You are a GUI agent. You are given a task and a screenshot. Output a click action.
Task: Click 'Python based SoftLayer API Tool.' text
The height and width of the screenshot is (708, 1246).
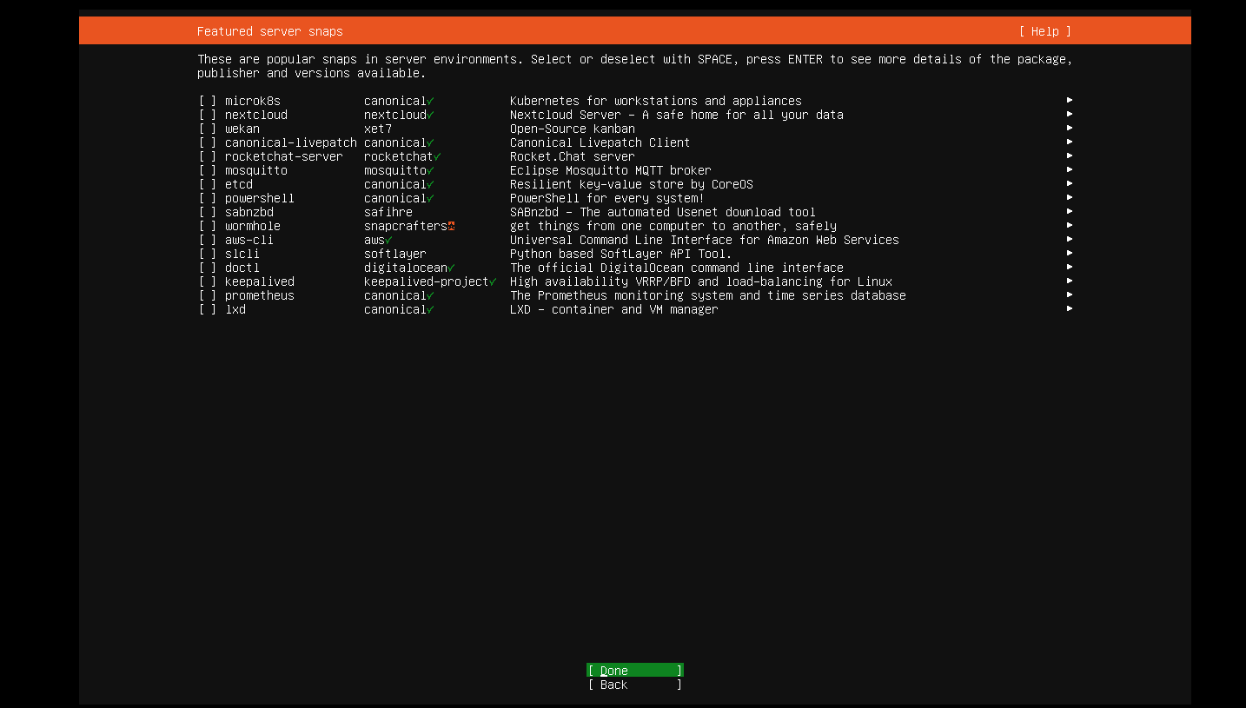click(x=621, y=254)
